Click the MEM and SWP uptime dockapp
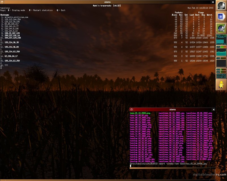Viewport: 227px width, 181px height. tap(221, 73)
